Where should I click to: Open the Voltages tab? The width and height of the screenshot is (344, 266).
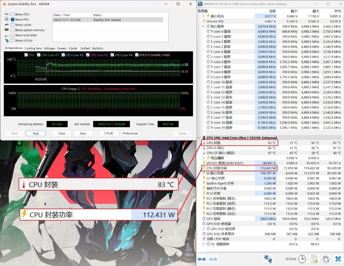tap(49, 48)
